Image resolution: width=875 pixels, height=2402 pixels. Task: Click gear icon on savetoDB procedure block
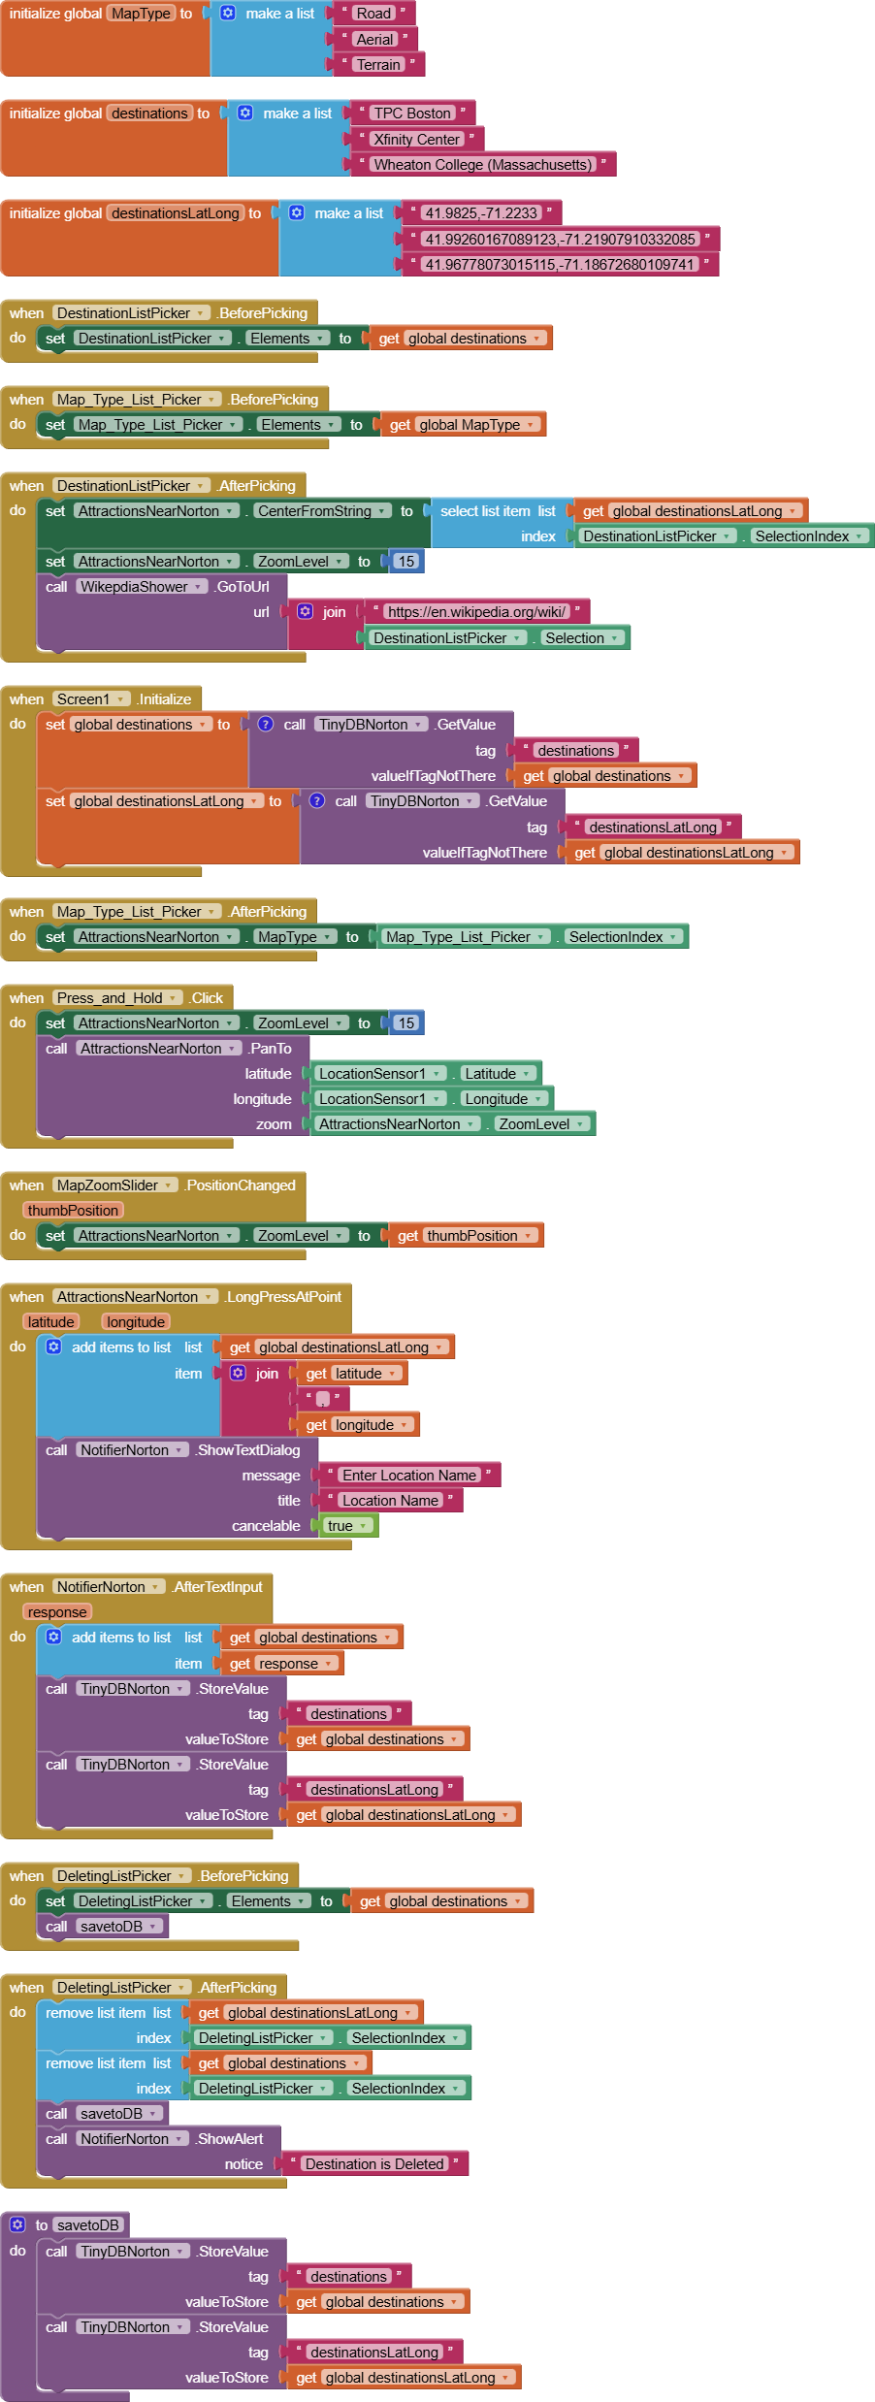[17, 2225]
